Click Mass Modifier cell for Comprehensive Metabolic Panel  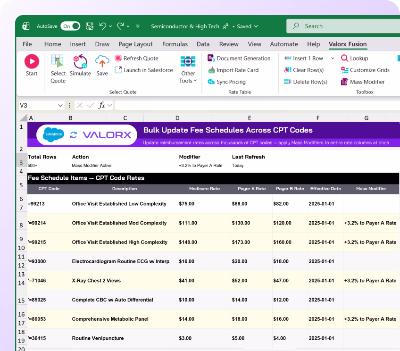(x=370, y=319)
